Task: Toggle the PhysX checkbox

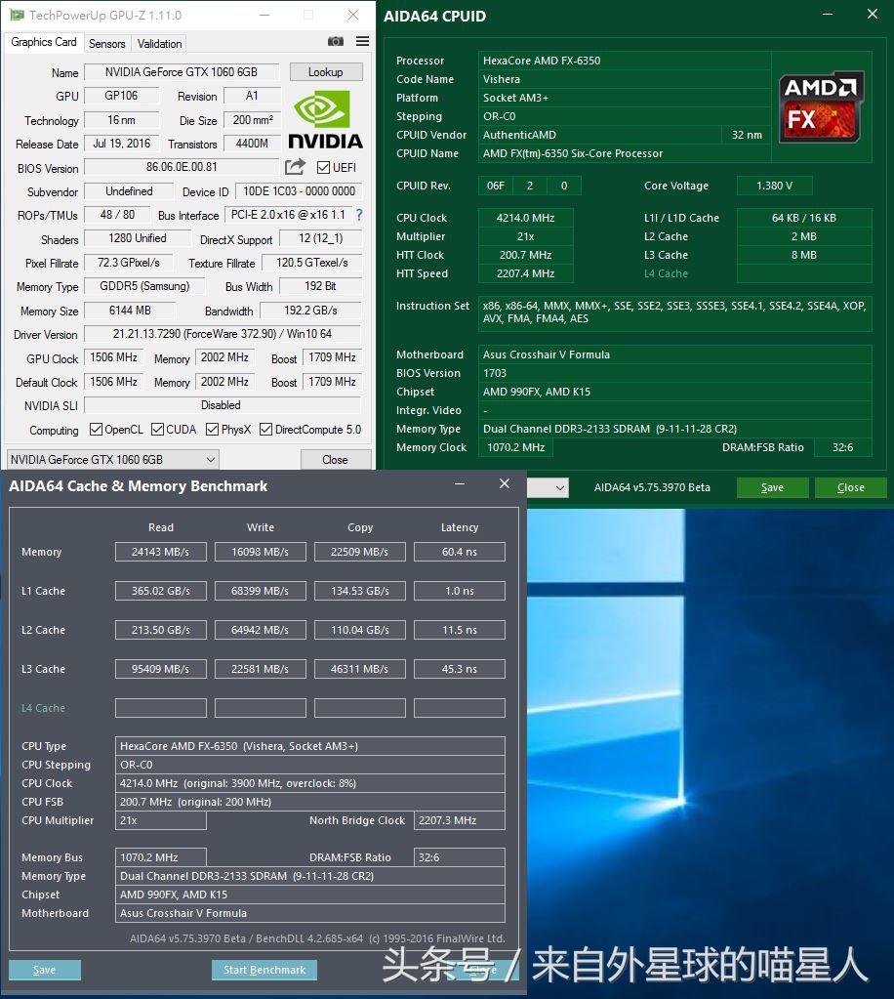Action: (x=213, y=430)
